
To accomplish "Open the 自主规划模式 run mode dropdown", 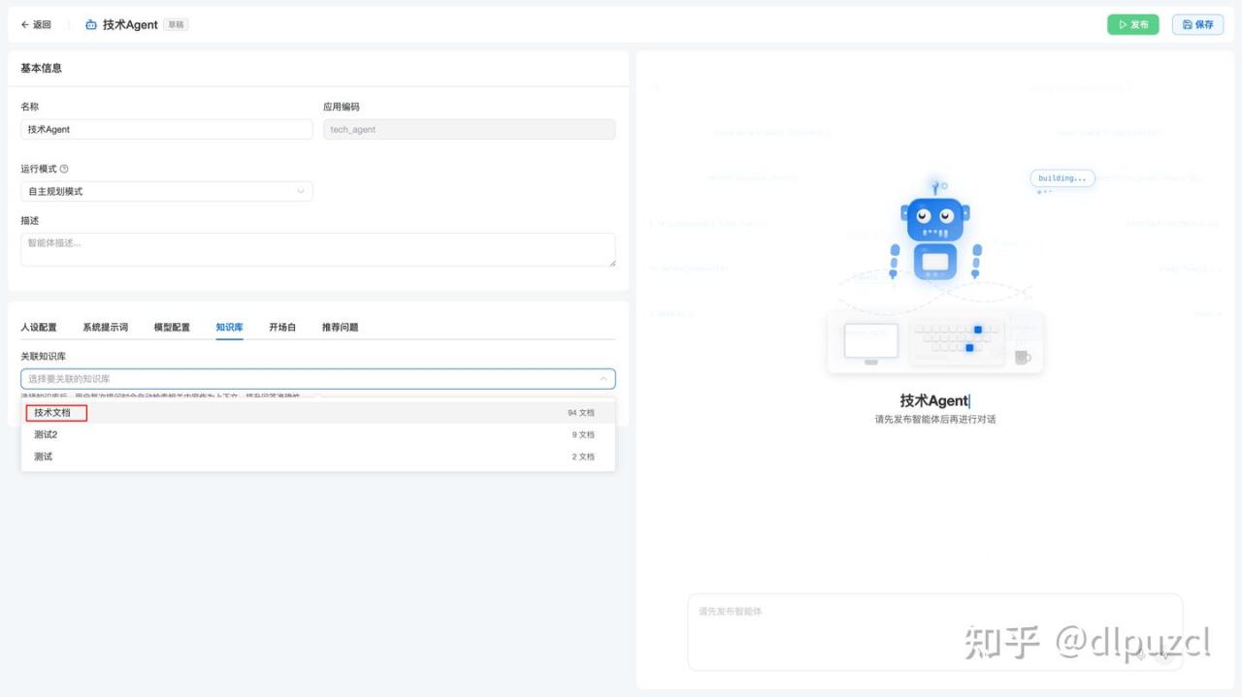I will [x=166, y=191].
